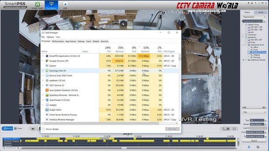Open the File menu in Task Manager
Image resolution: width=269 pixels, height=151 pixels.
pos(43,37)
